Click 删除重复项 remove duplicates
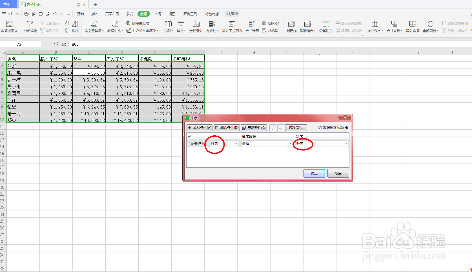472x272 pixels. coord(138,23)
